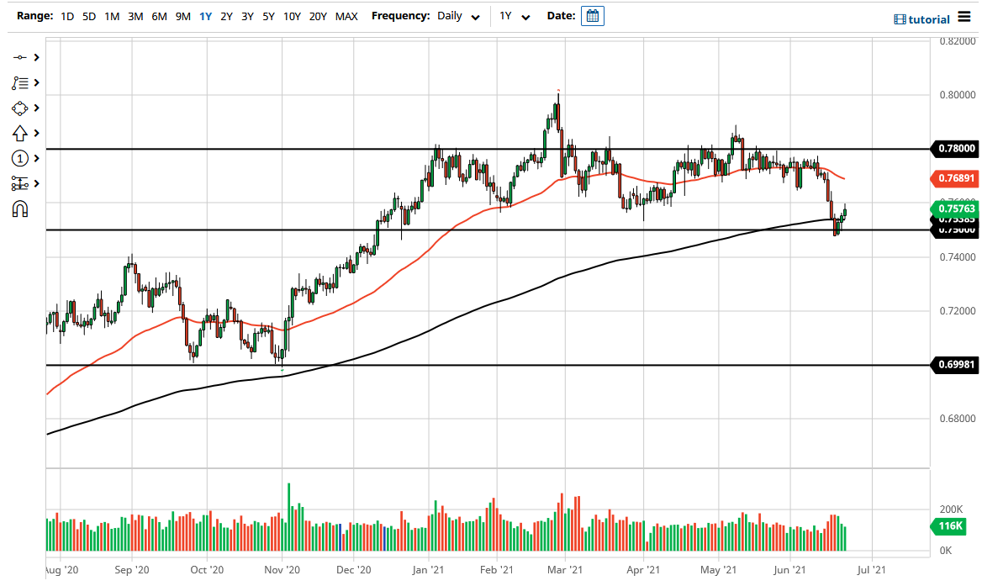
Task: Open the hamburger menu
Action: coord(966,16)
